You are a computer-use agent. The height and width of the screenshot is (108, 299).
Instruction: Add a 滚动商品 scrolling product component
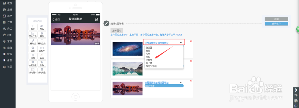(x=42, y=71)
